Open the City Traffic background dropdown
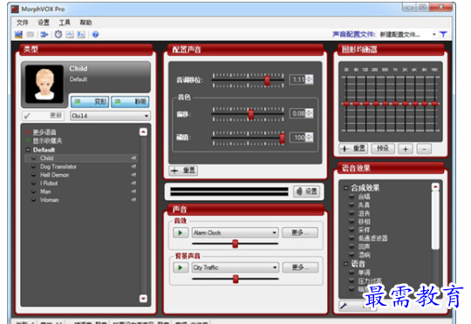 (235, 267)
